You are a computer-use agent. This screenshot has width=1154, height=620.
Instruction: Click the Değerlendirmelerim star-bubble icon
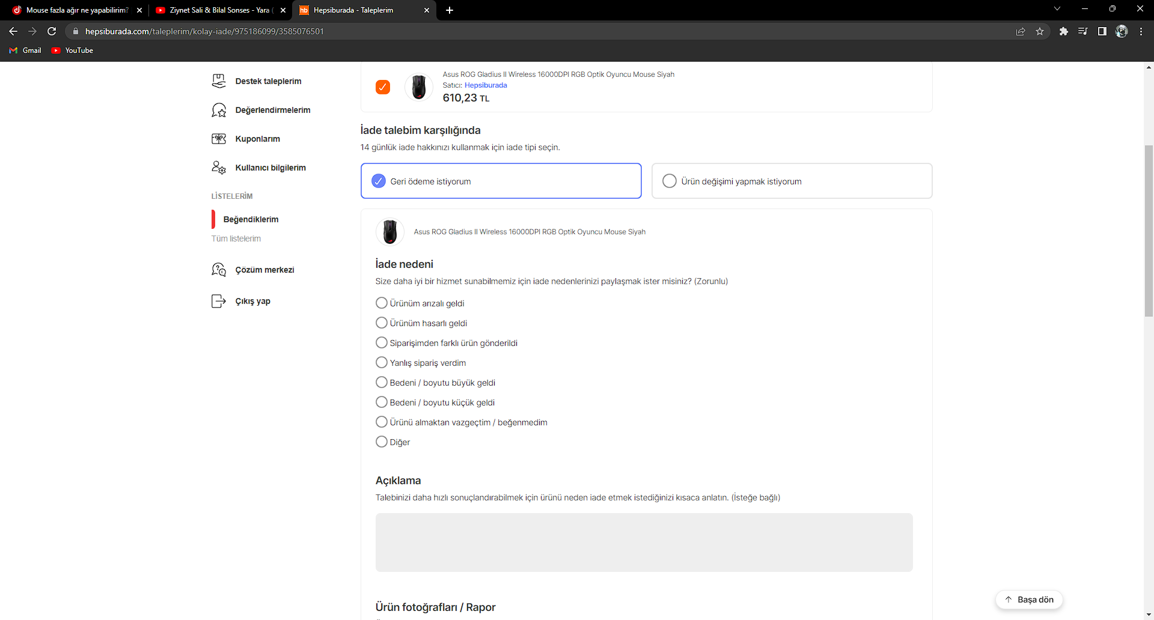[x=219, y=110]
